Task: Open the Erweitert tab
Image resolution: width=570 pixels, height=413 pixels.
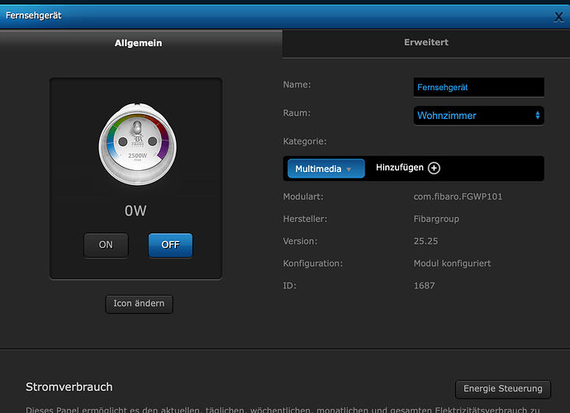Action: click(425, 42)
